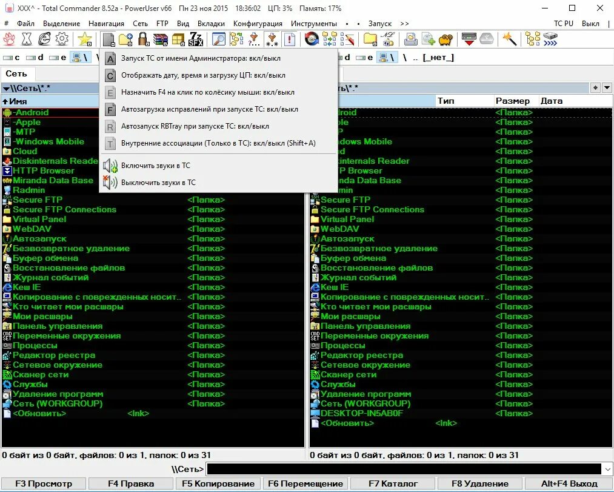This screenshot has width=614, height=492.
Task: Toggle autoloading fixes at TC startup
Action: 218,109
